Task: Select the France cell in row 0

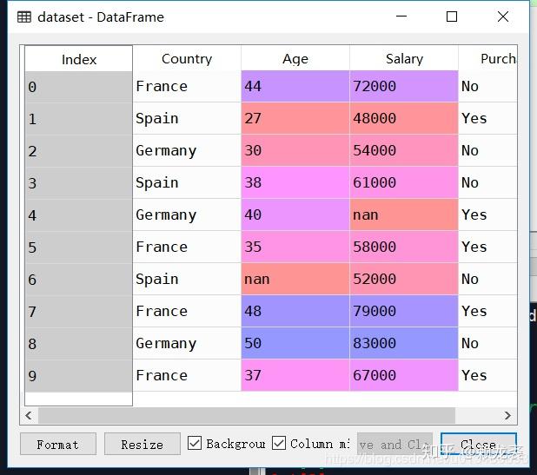Action: [x=187, y=86]
